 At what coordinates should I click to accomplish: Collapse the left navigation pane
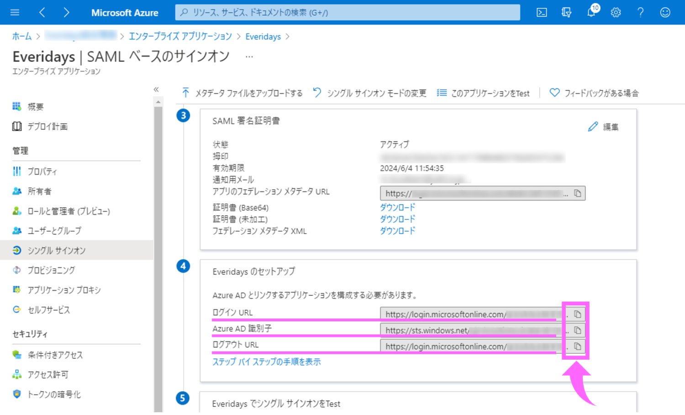[156, 90]
